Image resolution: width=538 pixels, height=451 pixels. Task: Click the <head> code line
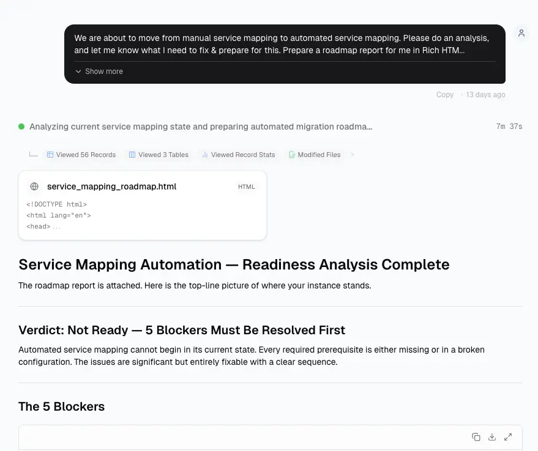coord(39,226)
